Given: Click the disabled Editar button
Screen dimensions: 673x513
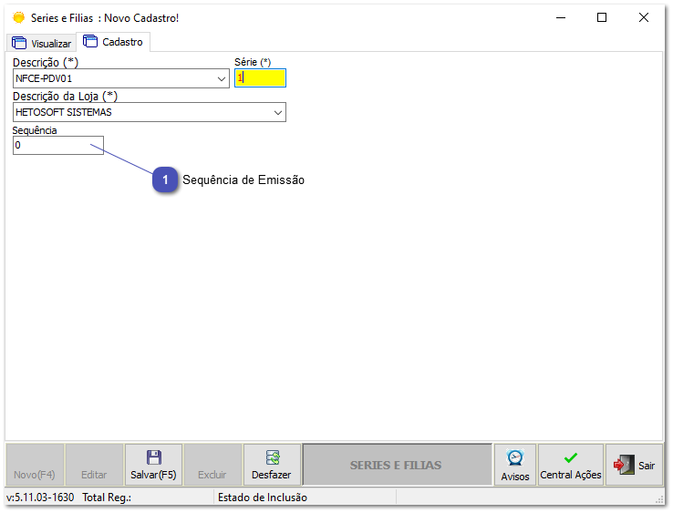Looking at the screenshot, I should click(94, 465).
